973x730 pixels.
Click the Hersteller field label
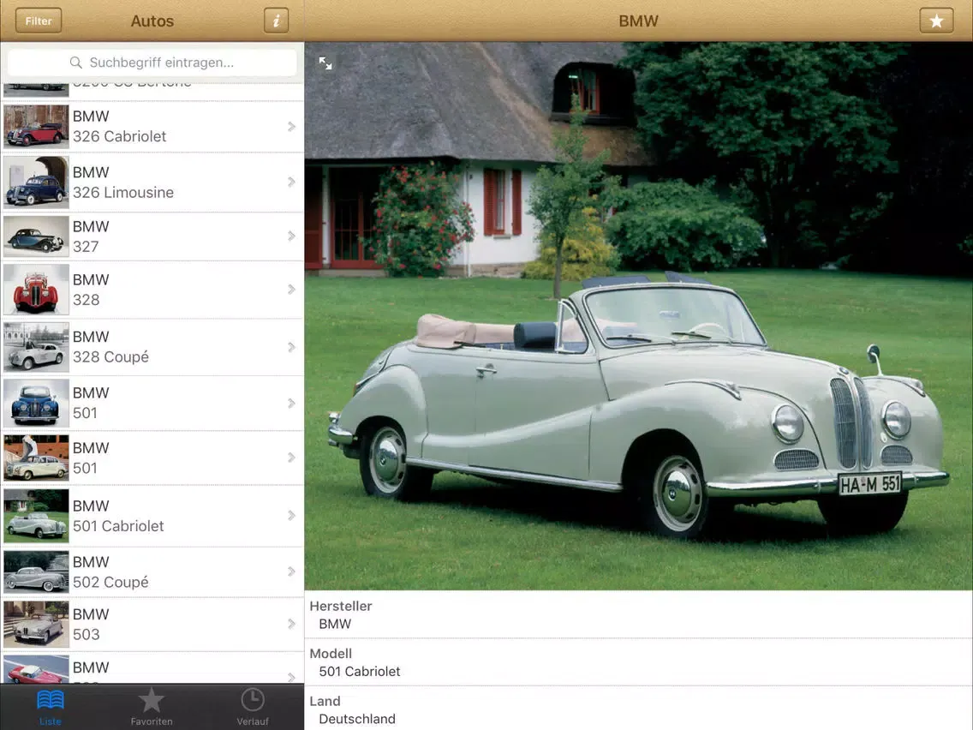pyautogui.click(x=341, y=606)
